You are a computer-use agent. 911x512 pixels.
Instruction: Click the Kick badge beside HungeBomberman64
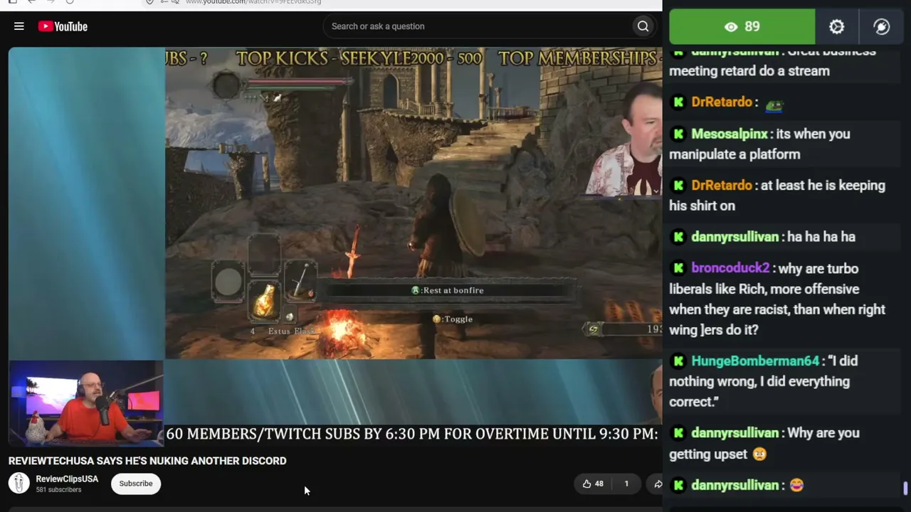coord(678,361)
